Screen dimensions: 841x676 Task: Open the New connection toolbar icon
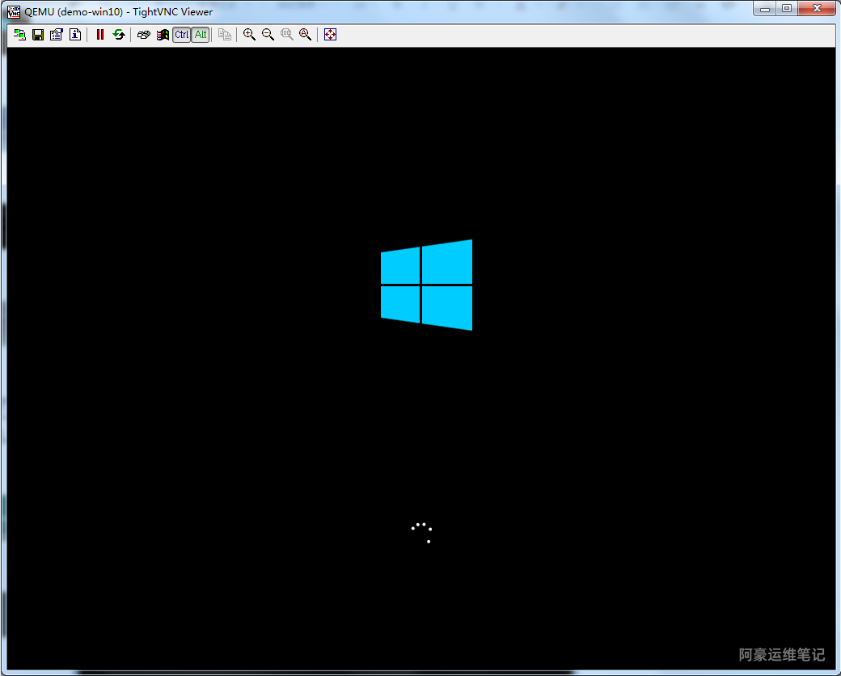pos(20,35)
